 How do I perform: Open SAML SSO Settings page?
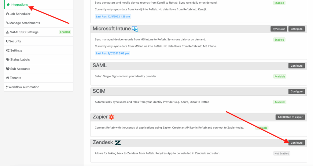pos(39,32)
